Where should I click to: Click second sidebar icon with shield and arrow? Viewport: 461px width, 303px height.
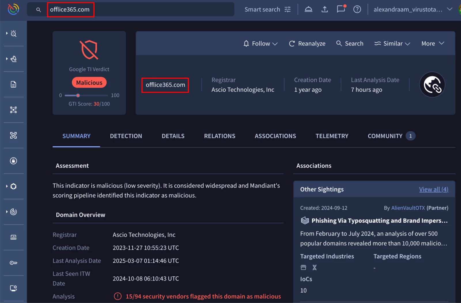[14, 59]
